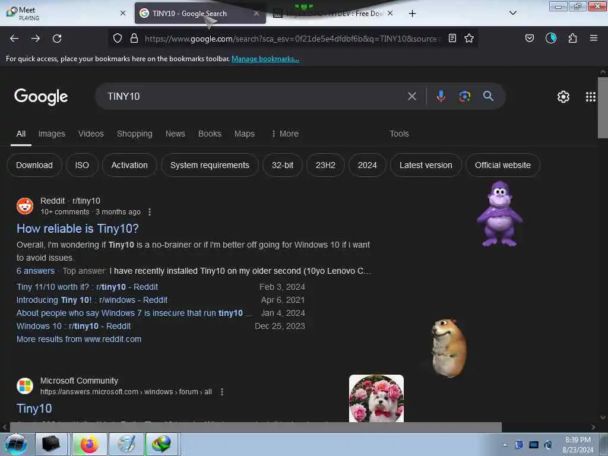This screenshot has width=608, height=456.
Task: Apply 32-bit filter chip
Action: (x=283, y=165)
